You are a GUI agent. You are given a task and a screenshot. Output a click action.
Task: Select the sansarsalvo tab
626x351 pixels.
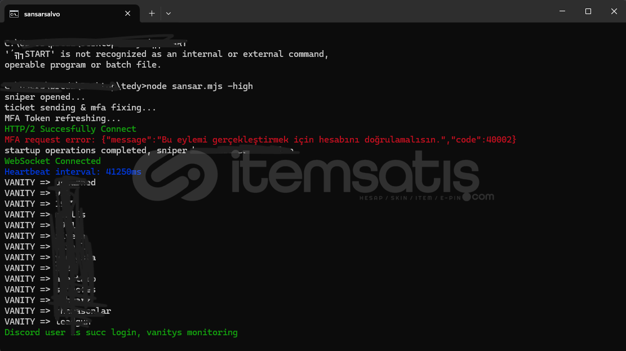[68, 13]
